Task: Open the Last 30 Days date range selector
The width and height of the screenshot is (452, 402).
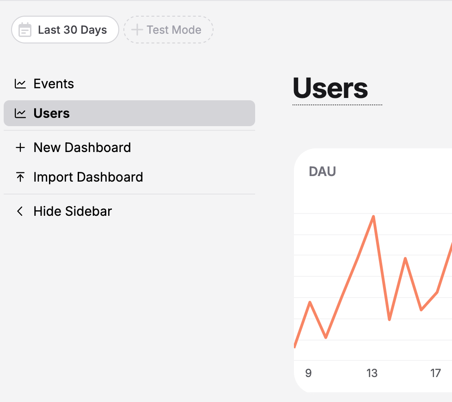Action: point(65,29)
